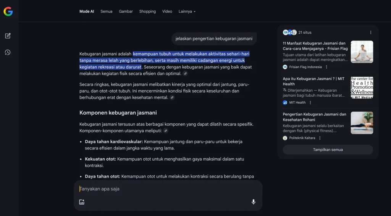Click the bold text 'Daya tahan kardiovaskular:'
The image size is (391, 216).
[x=114, y=141]
